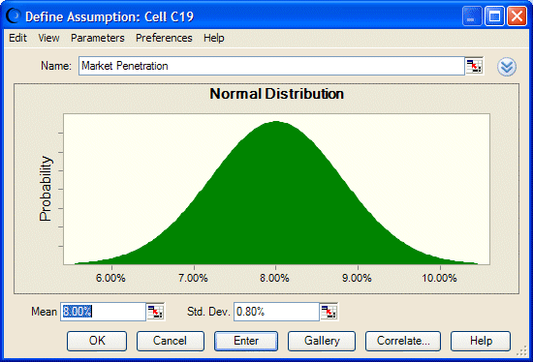The width and height of the screenshot is (533, 362).
Task: Click the cell reference icon beside Name field
Action: pyautogui.click(x=474, y=66)
